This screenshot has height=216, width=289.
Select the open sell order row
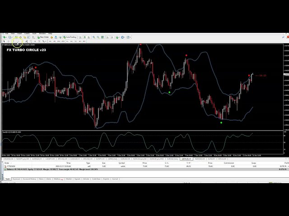pos(90,166)
